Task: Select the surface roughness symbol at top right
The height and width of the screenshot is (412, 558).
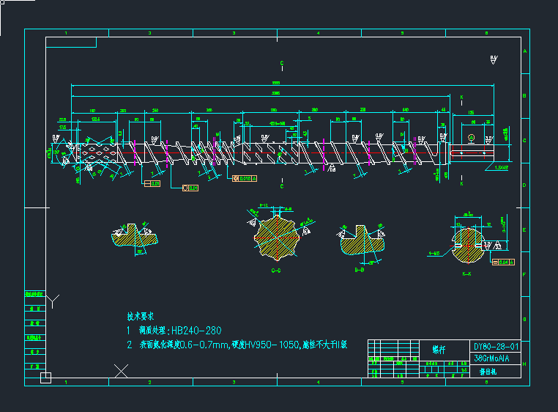Action: point(494,60)
